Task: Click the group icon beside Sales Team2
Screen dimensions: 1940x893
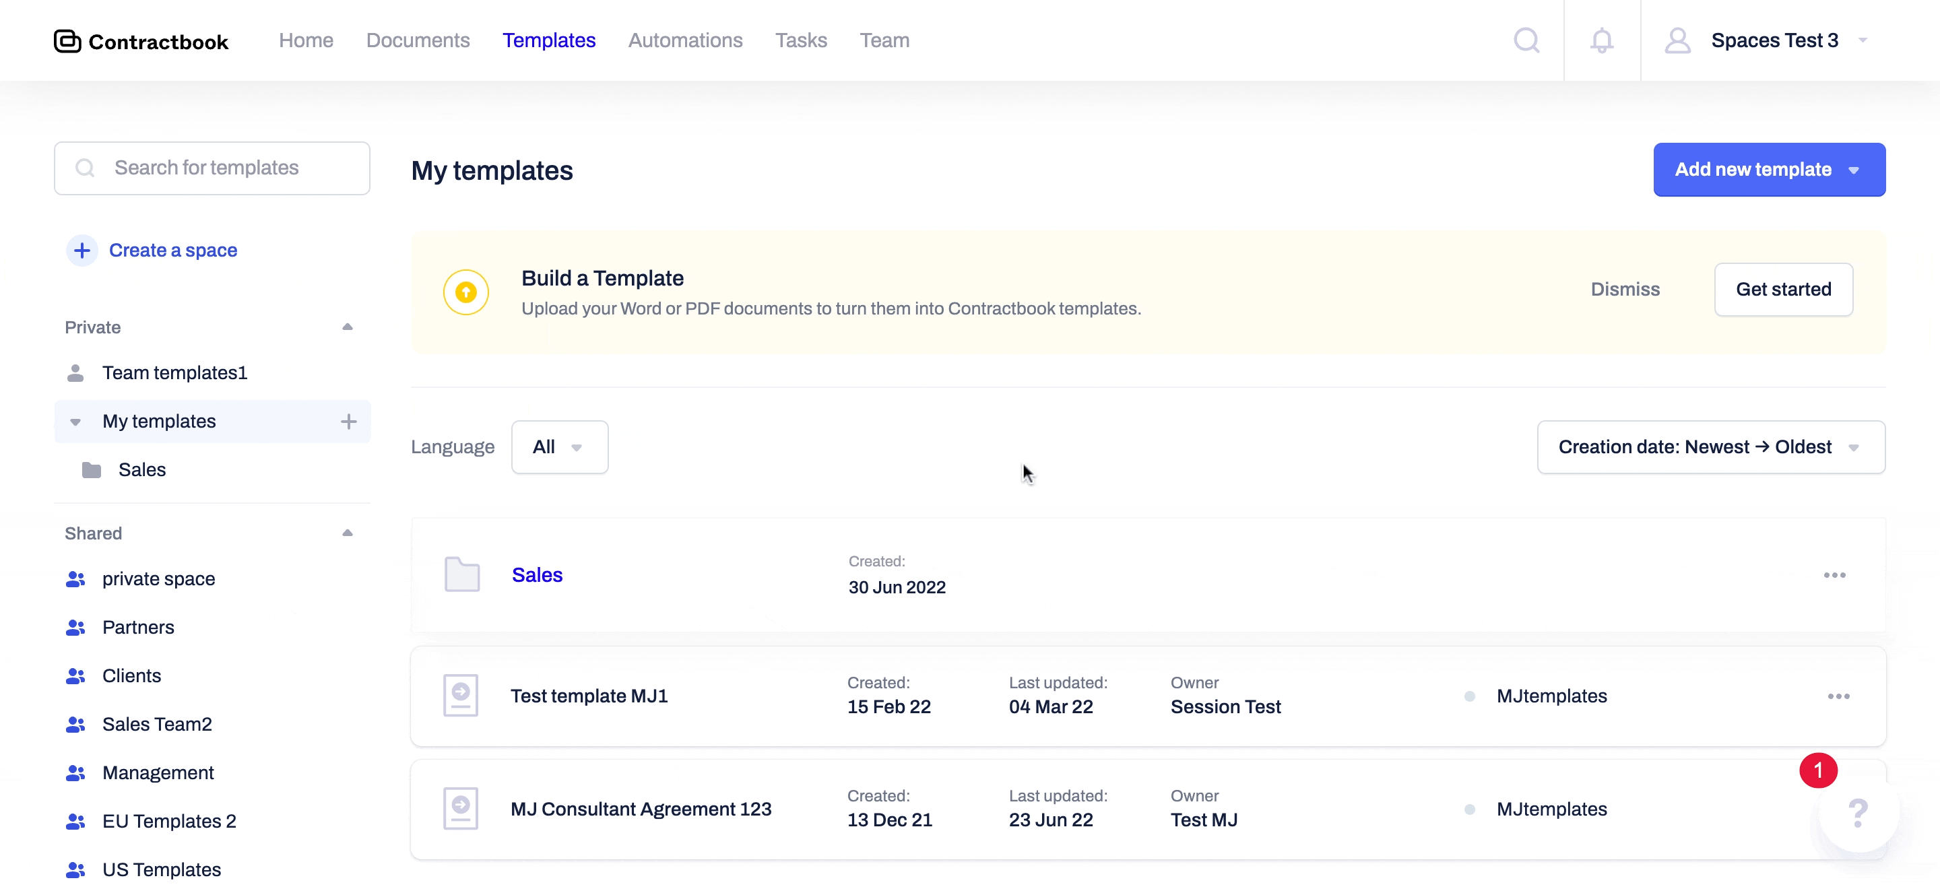Action: click(x=75, y=725)
